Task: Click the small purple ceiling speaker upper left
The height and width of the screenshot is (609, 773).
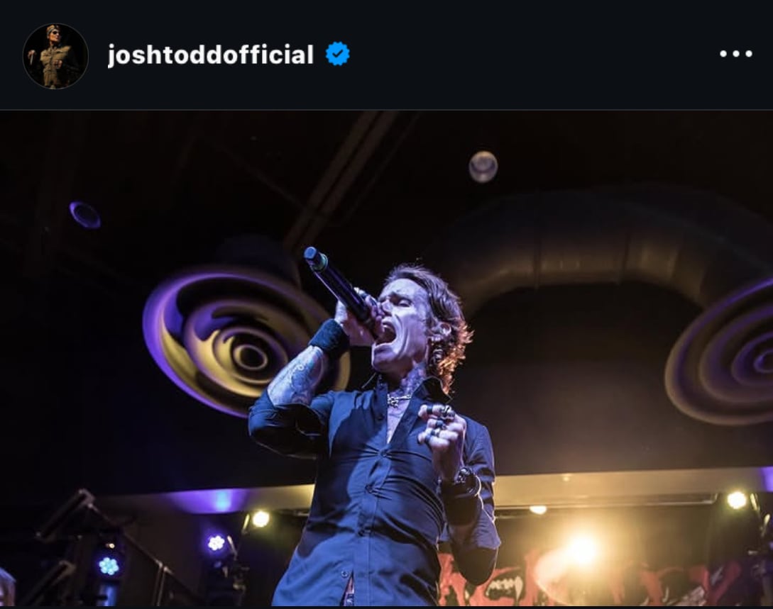Action: (85, 215)
